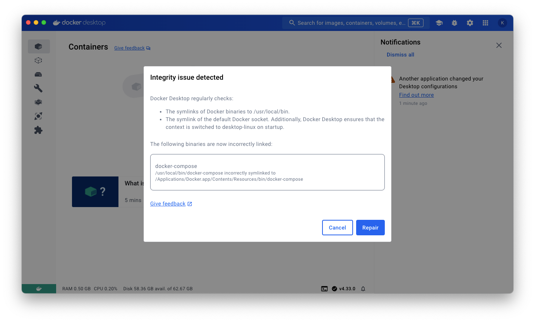
Task: Select the Images sidebar icon
Action: click(x=38, y=60)
